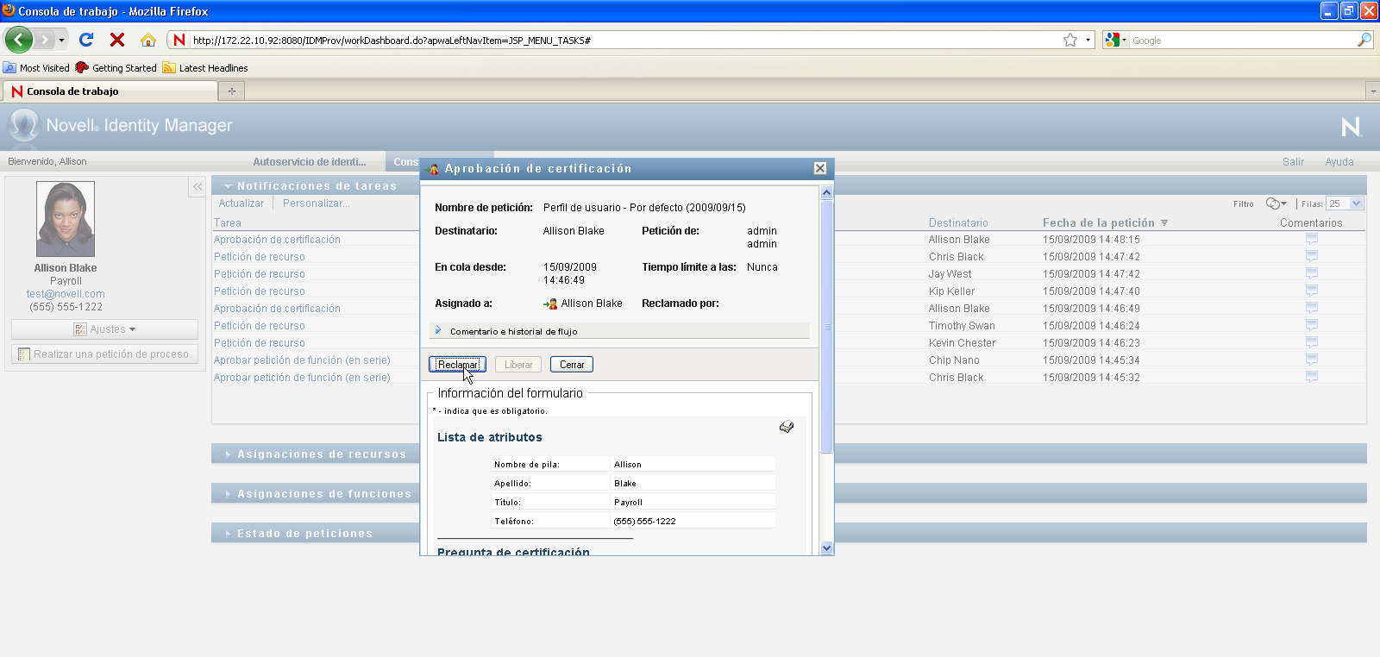Viewport: 1380px width, 657px height.
Task: Click Actualizar to refresh the task list
Action: point(241,203)
